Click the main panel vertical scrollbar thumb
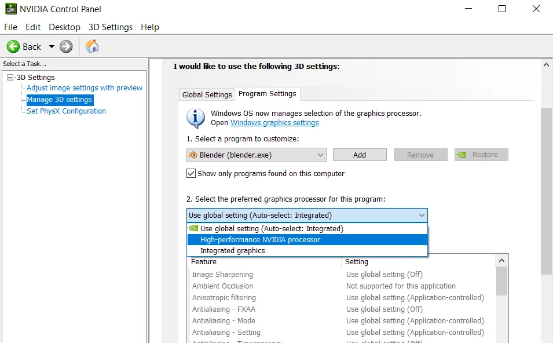Viewport: 553px width, 343px height. (546, 191)
